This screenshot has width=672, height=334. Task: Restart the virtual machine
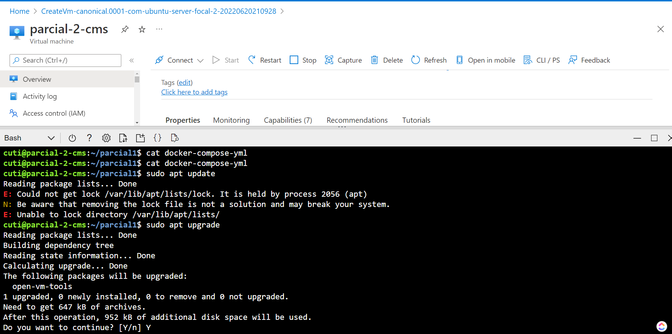pos(265,60)
